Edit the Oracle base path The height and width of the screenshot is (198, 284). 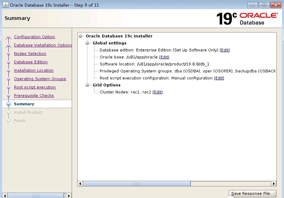click(x=164, y=57)
